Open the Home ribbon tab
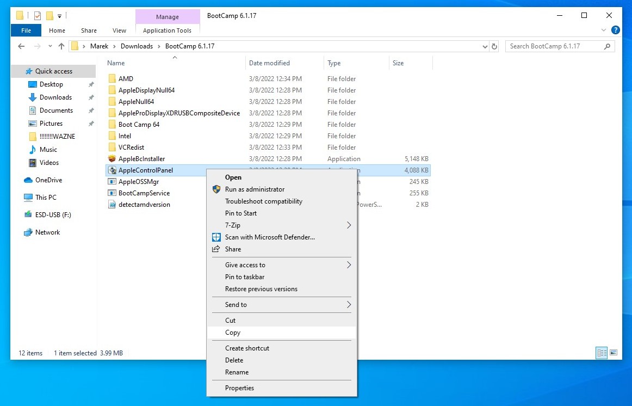Viewport: 632px width, 406px height. (57, 30)
